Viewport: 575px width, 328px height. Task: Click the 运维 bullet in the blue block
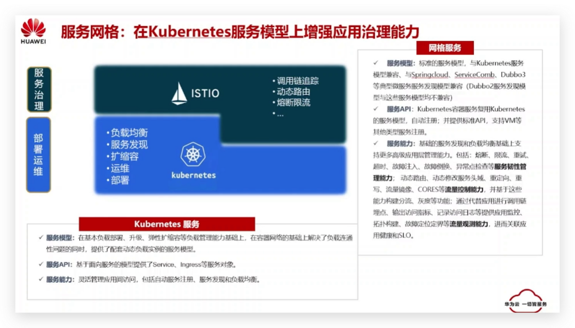click(117, 168)
